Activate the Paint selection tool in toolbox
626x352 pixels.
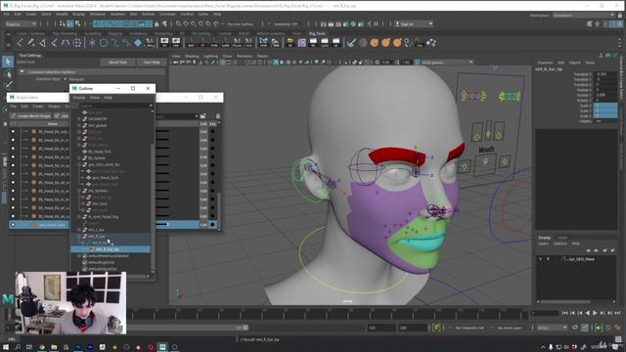(x=8, y=85)
